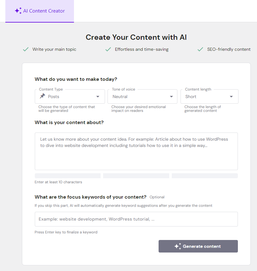
Task: Click the Create Your Content with AI heading
Action: coord(136,37)
